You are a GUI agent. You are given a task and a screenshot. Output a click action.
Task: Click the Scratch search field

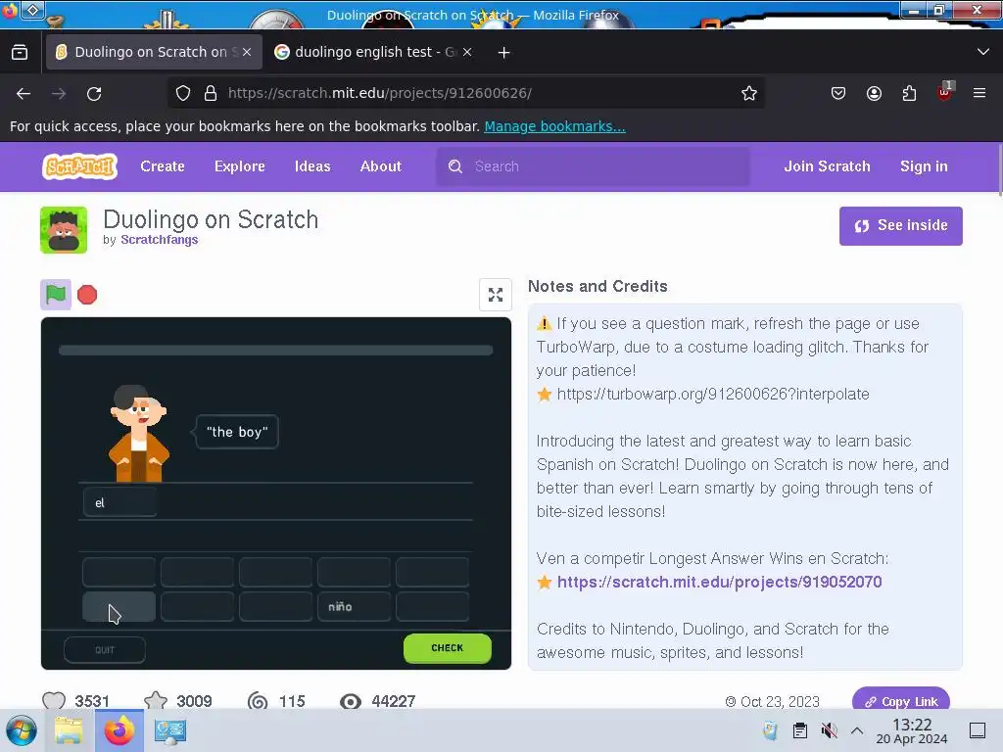click(593, 166)
